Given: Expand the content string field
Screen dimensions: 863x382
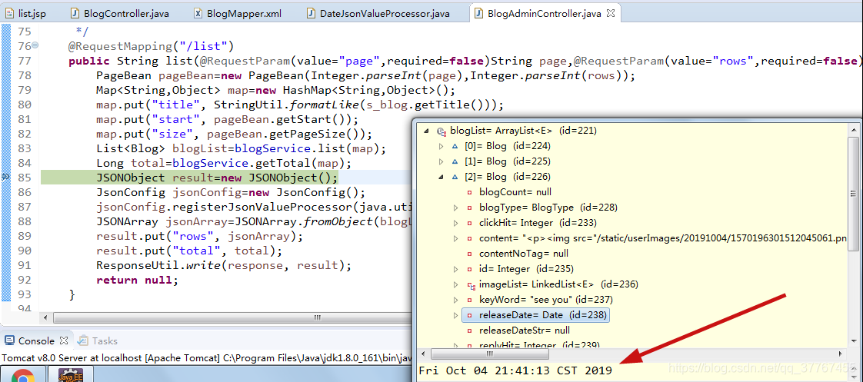Looking at the screenshot, I should click(x=455, y=238).
